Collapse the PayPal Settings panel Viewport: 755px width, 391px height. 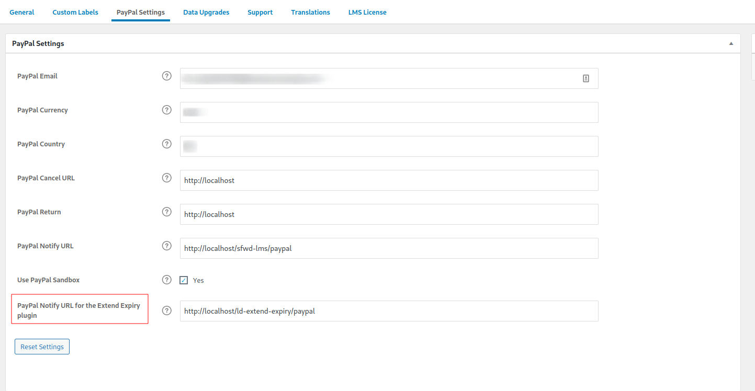tap(731, 43)
